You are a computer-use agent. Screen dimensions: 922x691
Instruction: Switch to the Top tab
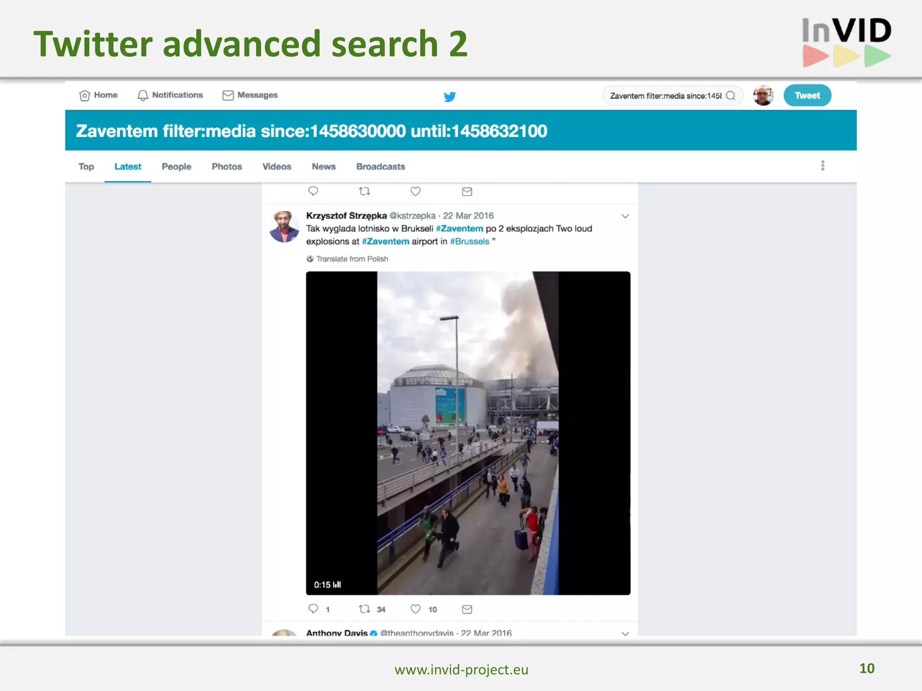pos(86,166)
